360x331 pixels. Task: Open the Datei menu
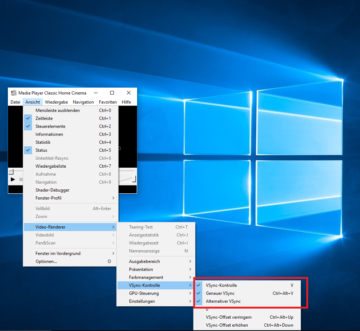pos(15,102)
